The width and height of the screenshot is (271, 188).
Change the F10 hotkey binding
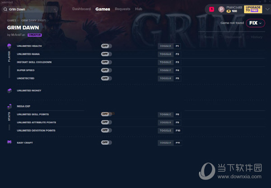(178, 131)
